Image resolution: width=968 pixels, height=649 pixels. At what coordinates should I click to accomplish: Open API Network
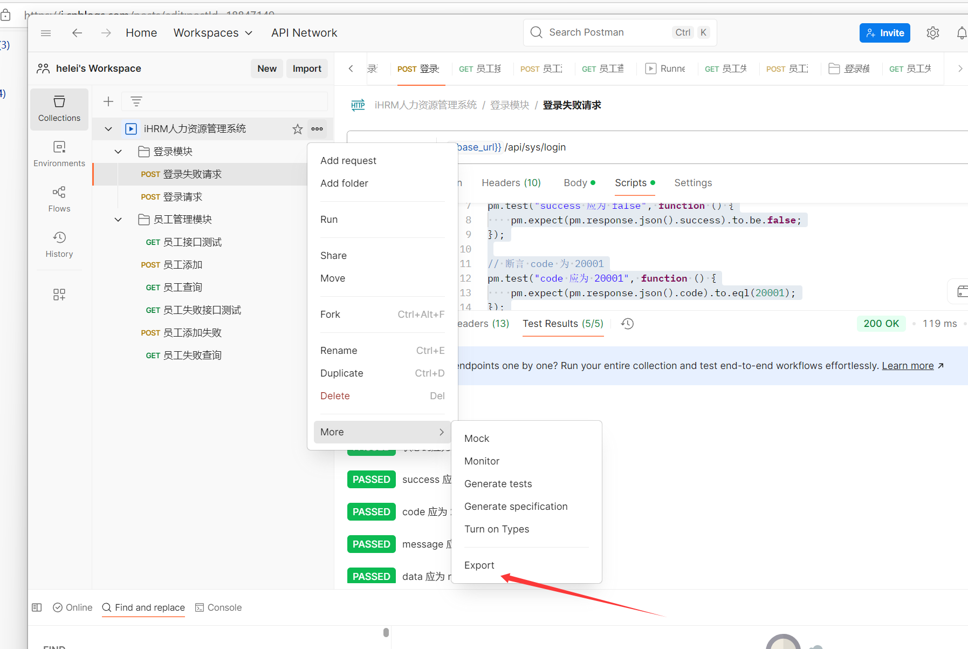tap(304, 33)
